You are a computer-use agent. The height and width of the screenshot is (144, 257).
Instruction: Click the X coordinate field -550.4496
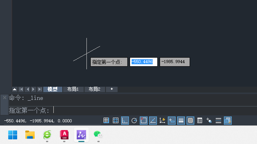click(x=144, y=62)
